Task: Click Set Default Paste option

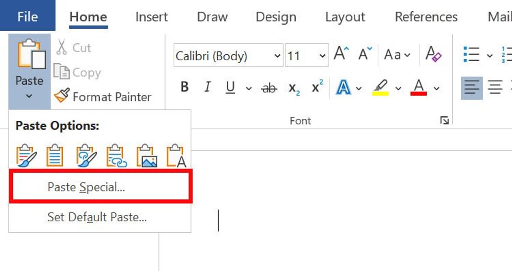Action: pyautogui.click(x=97, y=217)
